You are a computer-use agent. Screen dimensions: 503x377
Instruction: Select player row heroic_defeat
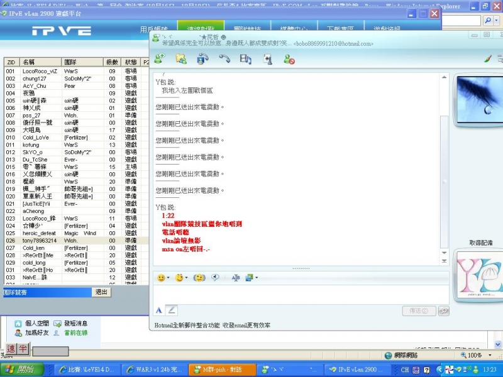click(x=76, y=233)
